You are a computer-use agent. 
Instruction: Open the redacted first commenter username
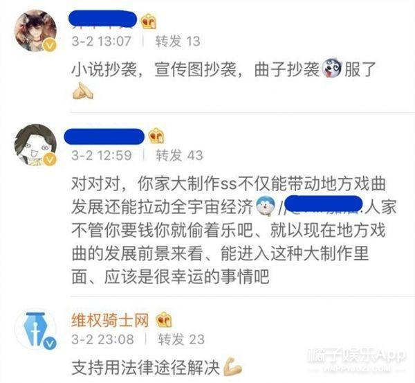(102, 19)
